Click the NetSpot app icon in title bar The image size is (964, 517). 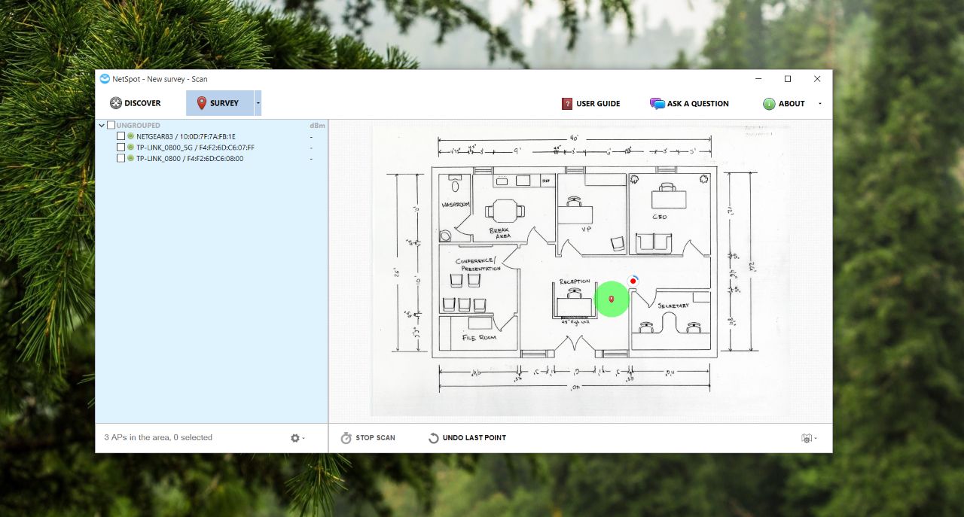point(105,79)
